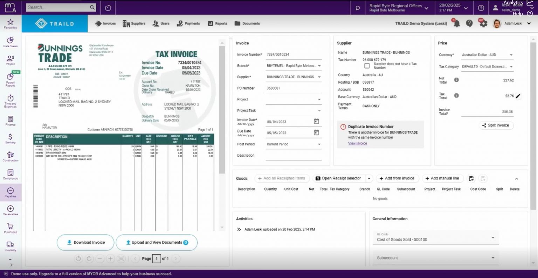Tick Supplier does not have a Tax Number
The height and width of the screenshot is (278, 538).
[367, 66]
